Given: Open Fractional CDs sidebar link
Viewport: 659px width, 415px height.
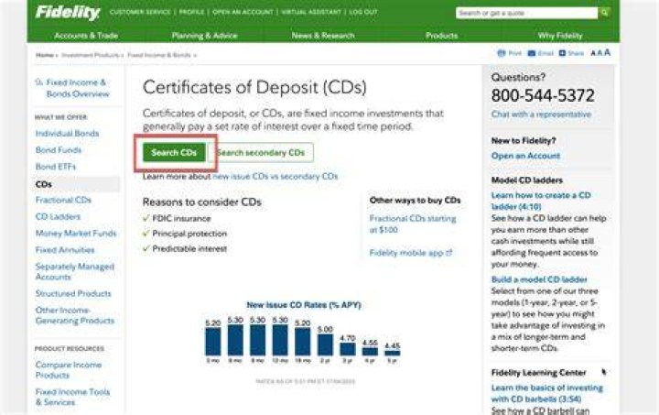Looking at the screenshot, I should [x=63, y=200].
